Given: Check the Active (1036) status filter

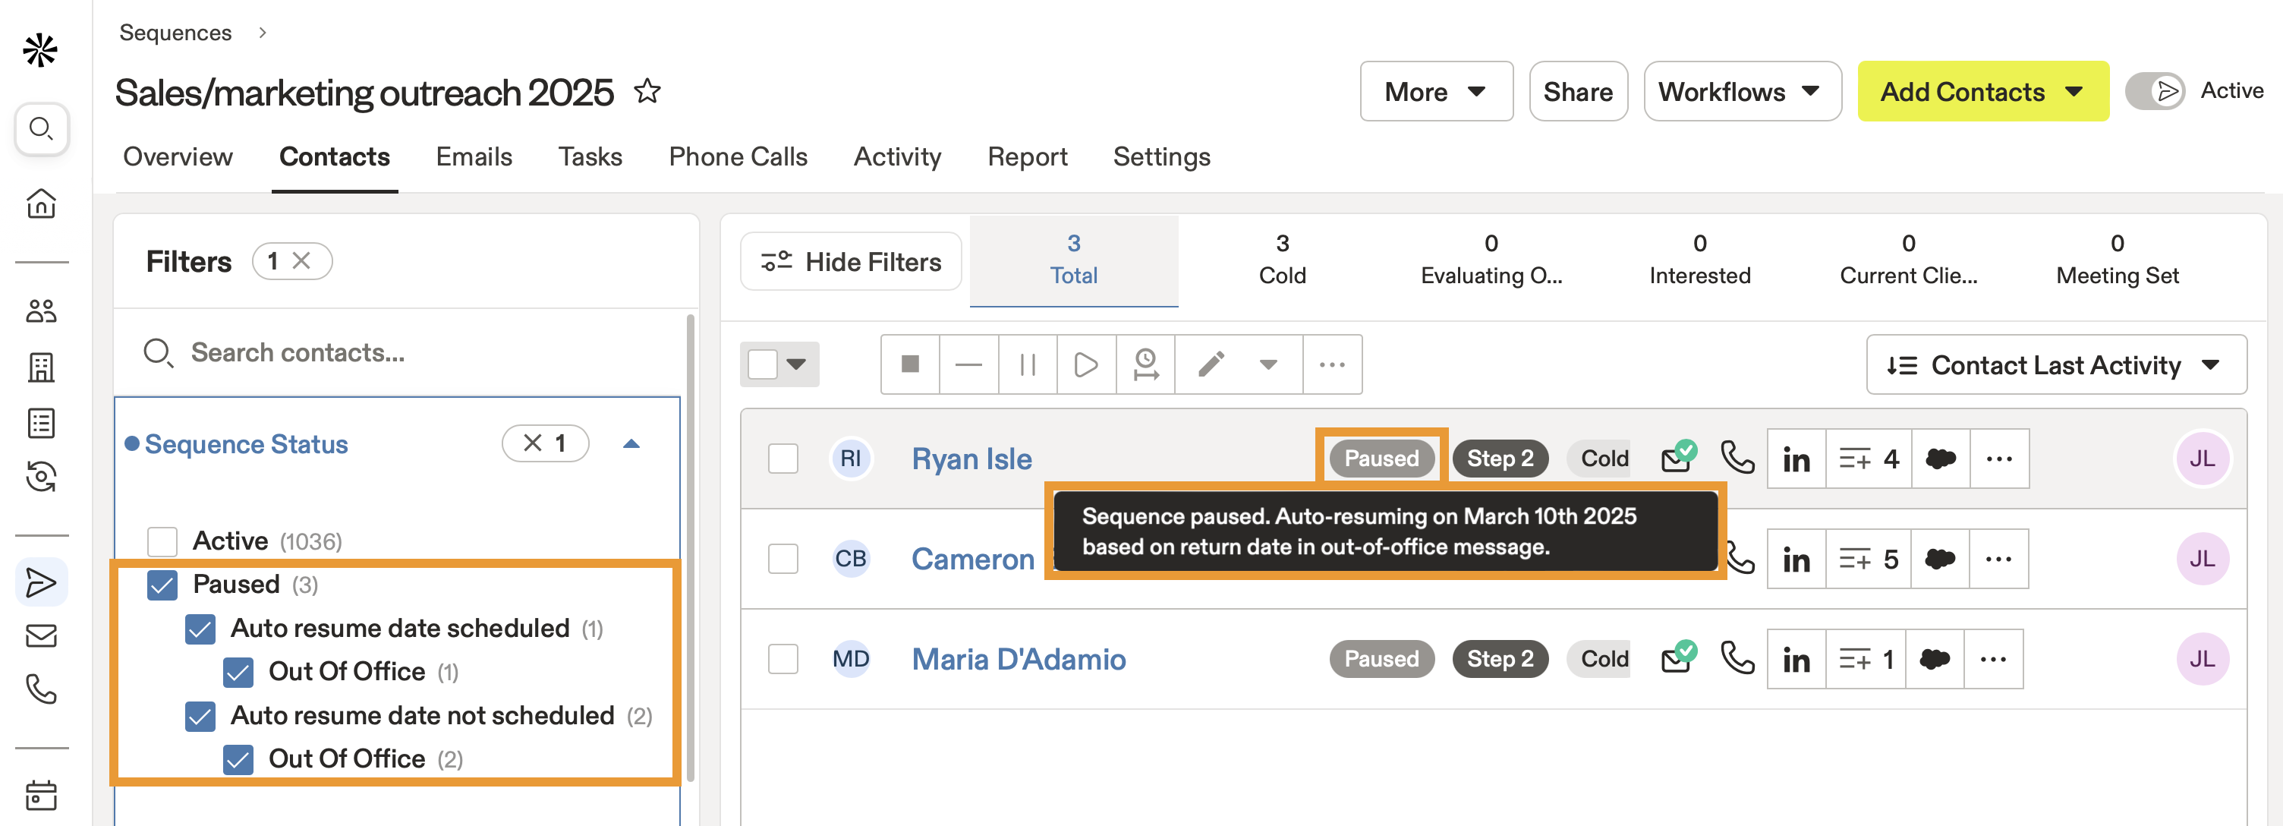Looking at the screenshot, I should pyautogui.click(x=162, y=541).
